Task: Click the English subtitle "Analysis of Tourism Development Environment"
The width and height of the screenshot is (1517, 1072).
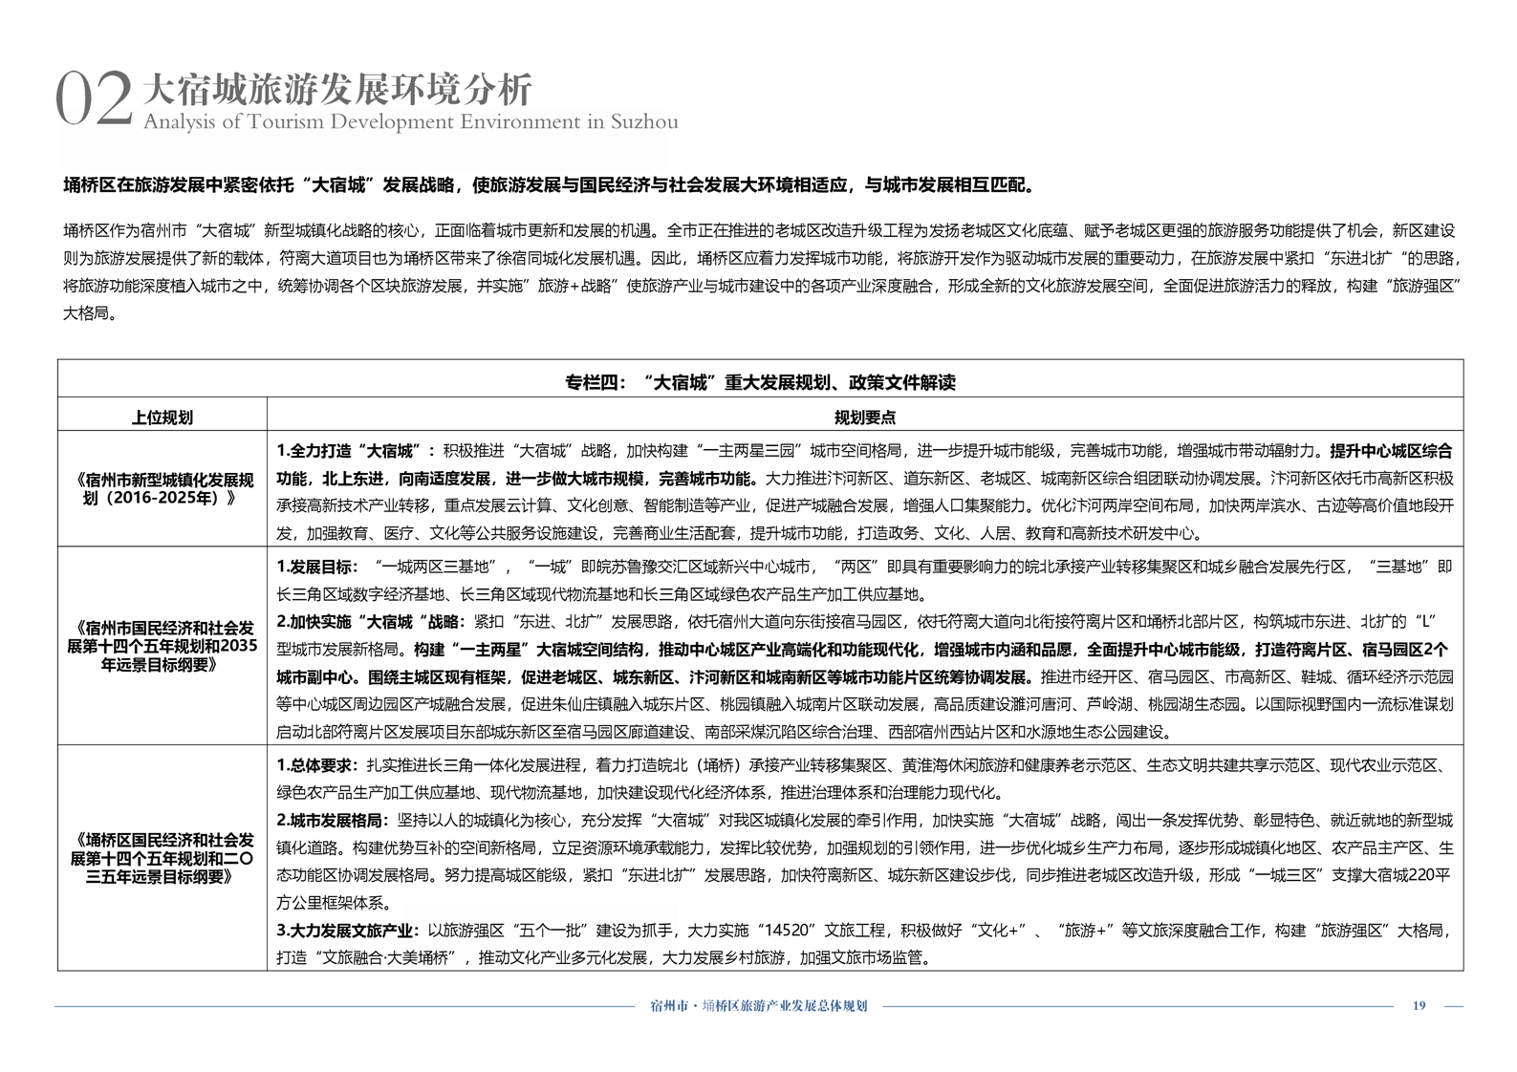Action: coord(410,122)
